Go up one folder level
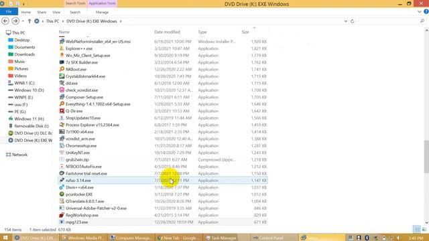429x241 pixels. point(29,21)
